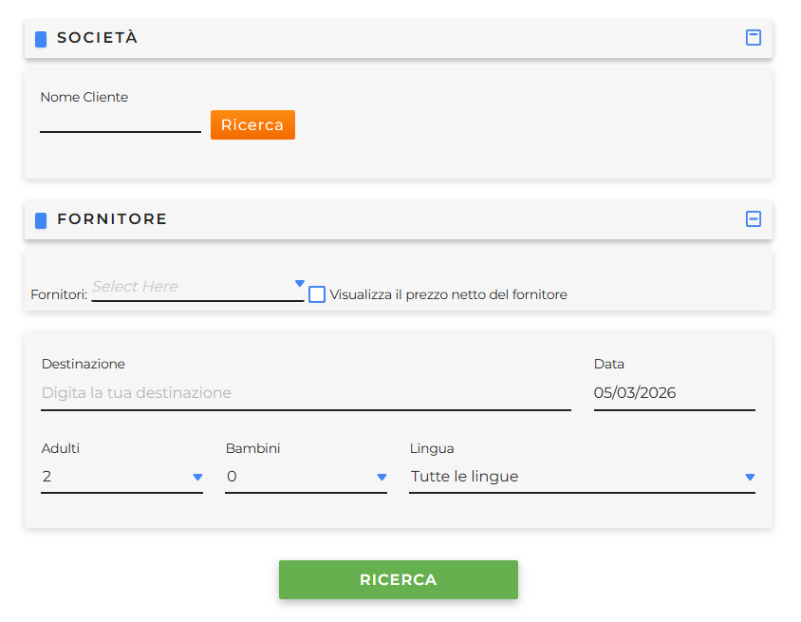801x622 pixels.
Task: Click the arrow on the Lingua selector
Action: point(750,477)
